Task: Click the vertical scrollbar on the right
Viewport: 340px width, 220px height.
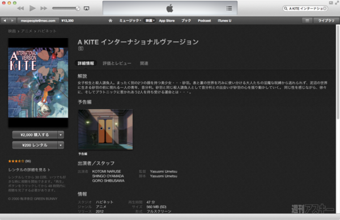Action: pos(338,72)
